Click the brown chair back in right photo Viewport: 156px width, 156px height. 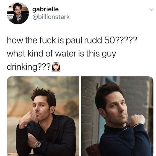tap(93, 150)
